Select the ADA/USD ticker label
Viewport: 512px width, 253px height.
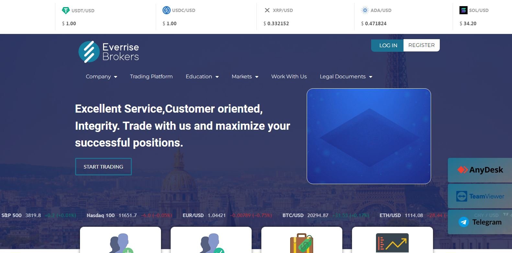[381, 10]
